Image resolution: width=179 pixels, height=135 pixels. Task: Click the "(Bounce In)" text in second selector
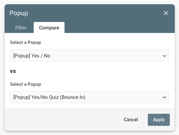73,97
